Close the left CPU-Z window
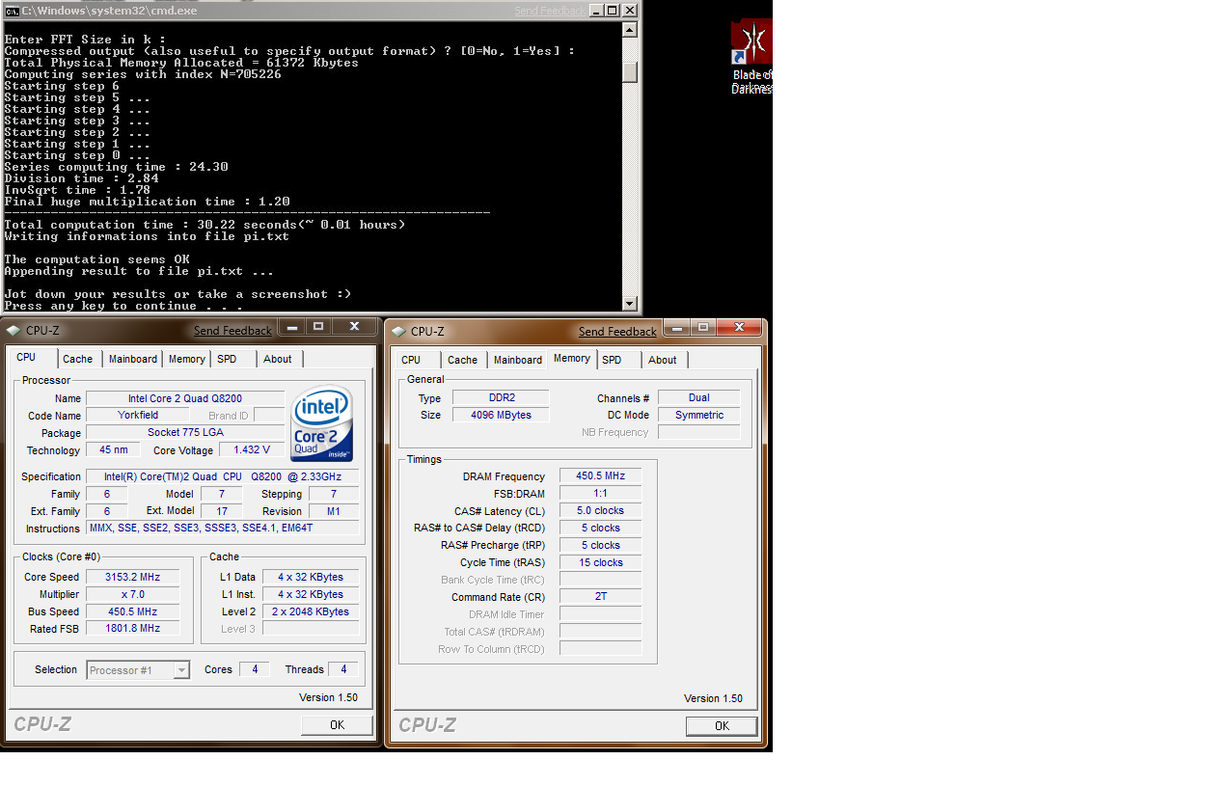 [x=355, y=327]
